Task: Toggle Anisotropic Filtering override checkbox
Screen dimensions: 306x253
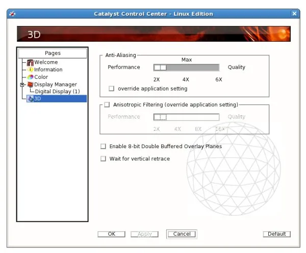Action: point(107,105)
